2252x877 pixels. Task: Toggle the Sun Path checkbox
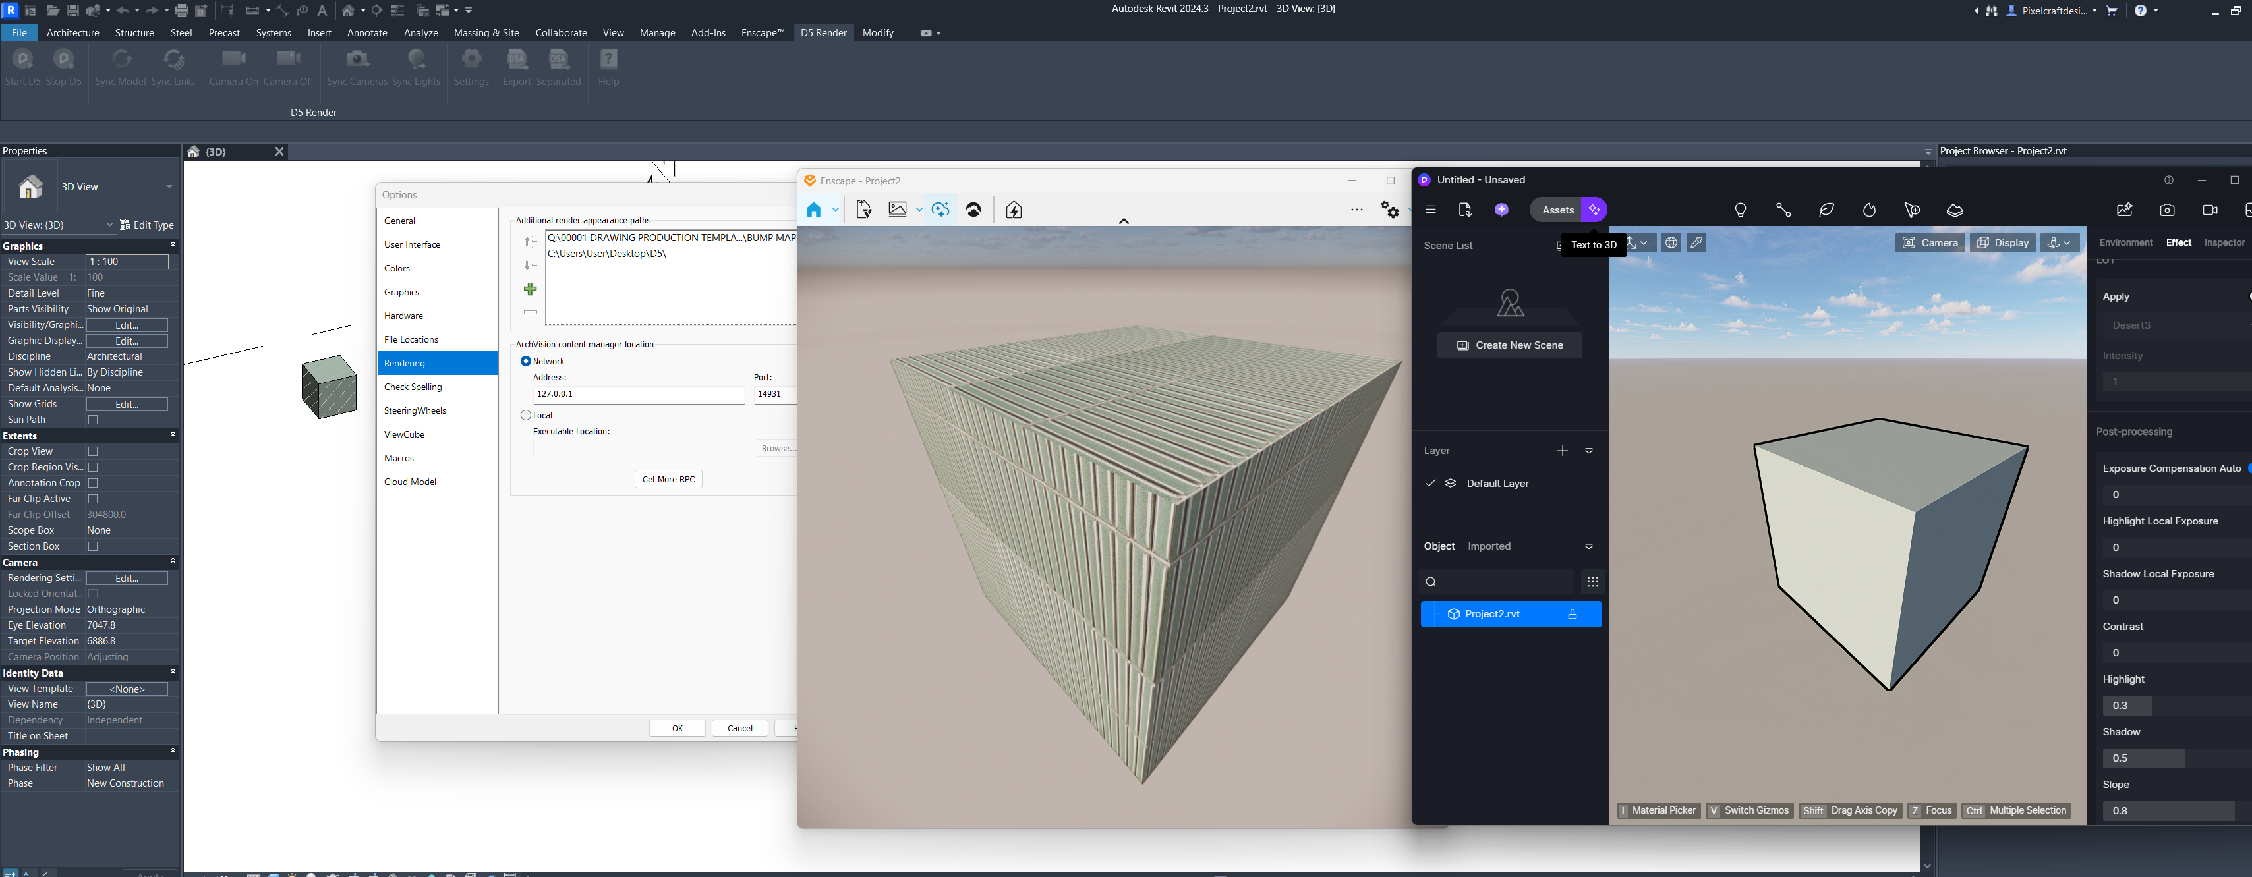(x=93, y=420)
